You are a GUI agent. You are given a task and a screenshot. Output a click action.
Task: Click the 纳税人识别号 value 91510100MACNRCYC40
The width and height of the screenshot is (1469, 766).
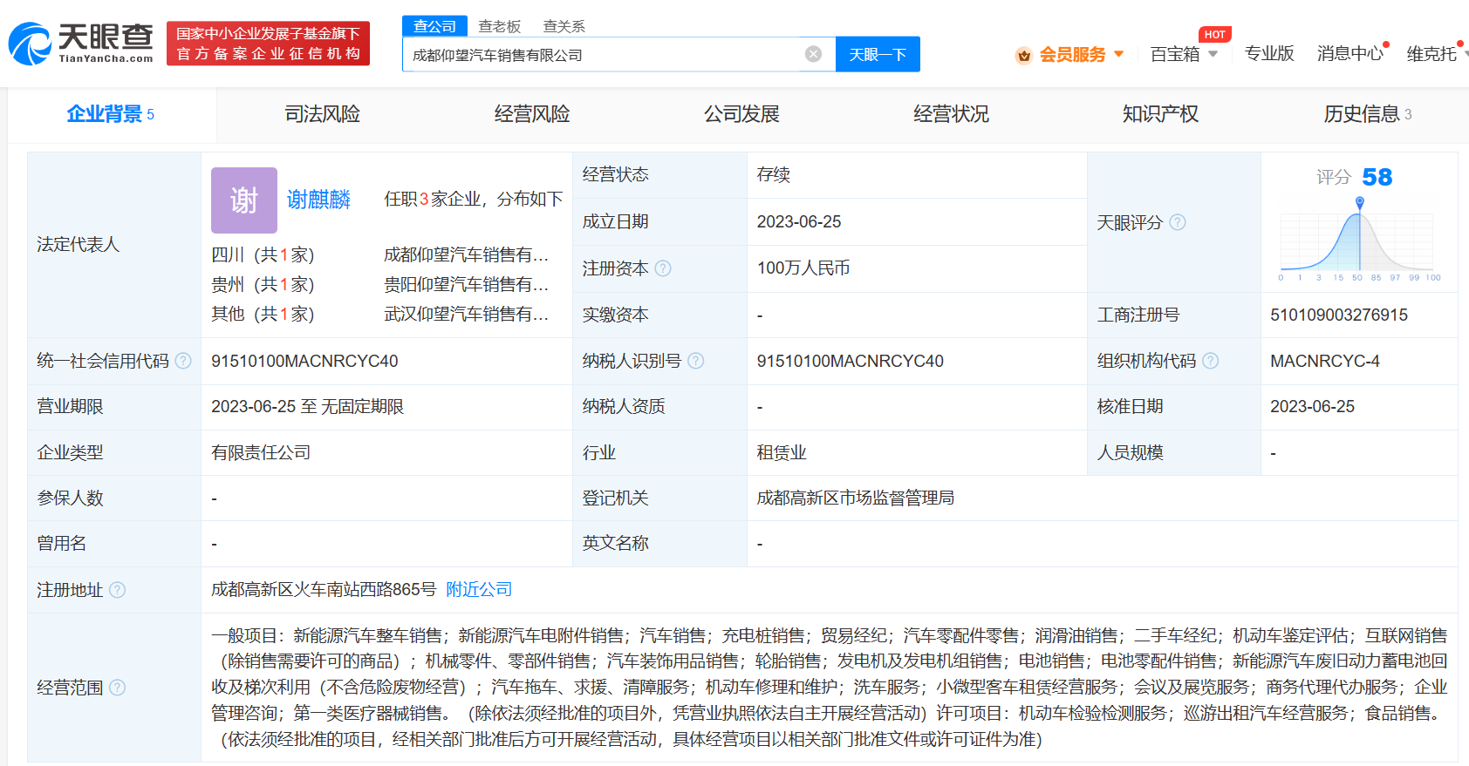[851, 361]
